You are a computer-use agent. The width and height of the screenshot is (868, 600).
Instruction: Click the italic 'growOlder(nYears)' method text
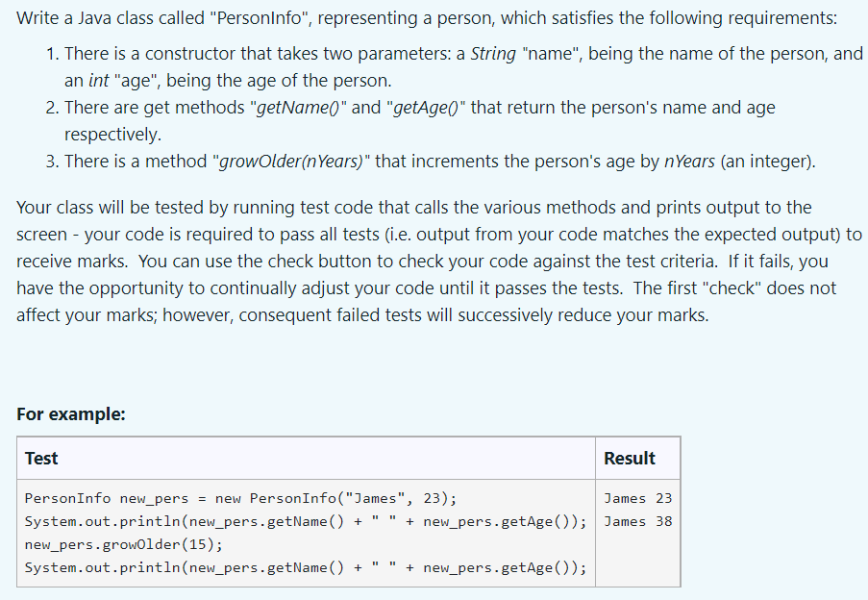tap(291, 162)
